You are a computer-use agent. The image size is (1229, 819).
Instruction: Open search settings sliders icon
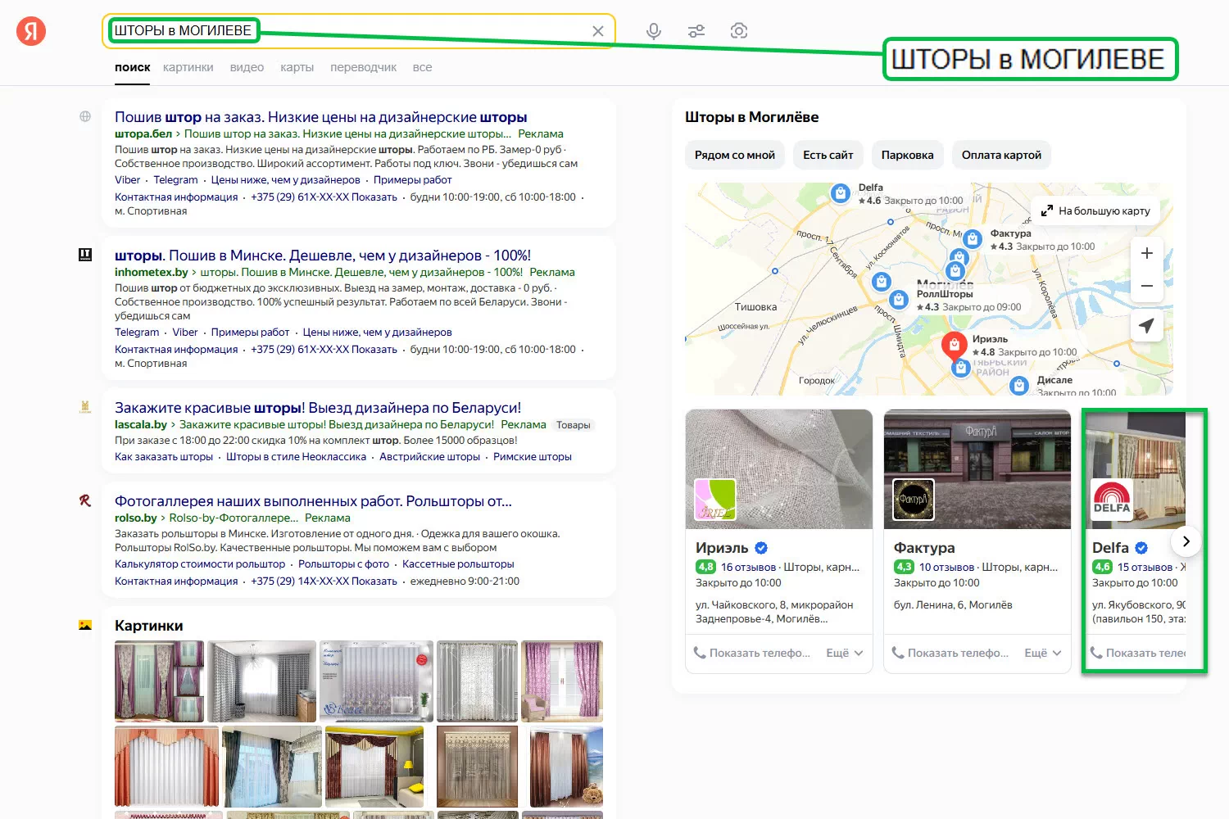pyautogui.click(x=696, y=31)
